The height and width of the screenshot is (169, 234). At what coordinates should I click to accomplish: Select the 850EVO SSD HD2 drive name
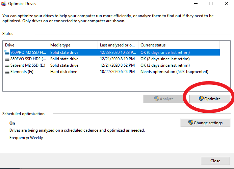click(x=28, y=59)
